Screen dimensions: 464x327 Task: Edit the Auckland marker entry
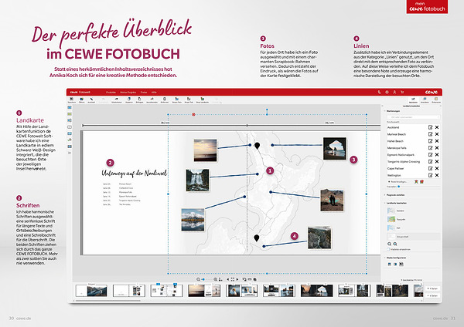[x=430, y=127]
